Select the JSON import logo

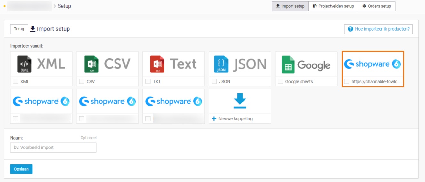240,64
